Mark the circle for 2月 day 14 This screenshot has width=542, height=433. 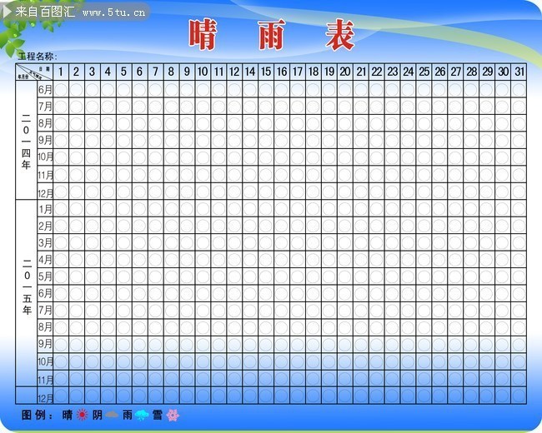(x=250, y=226)
